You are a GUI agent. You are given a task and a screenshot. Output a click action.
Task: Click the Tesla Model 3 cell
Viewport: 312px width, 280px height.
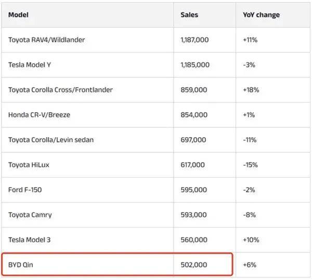(30, 239)
